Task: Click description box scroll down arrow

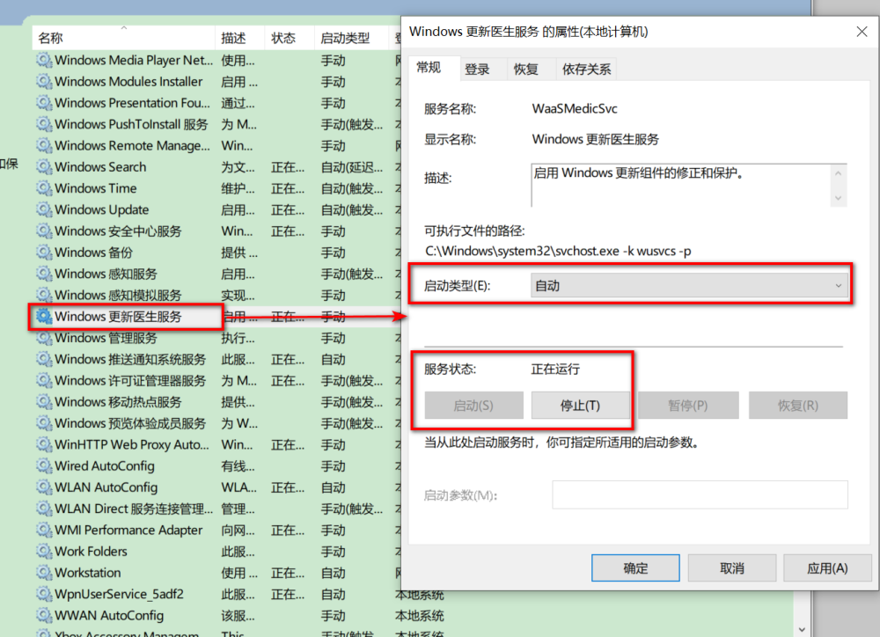Action: [838, 198]
